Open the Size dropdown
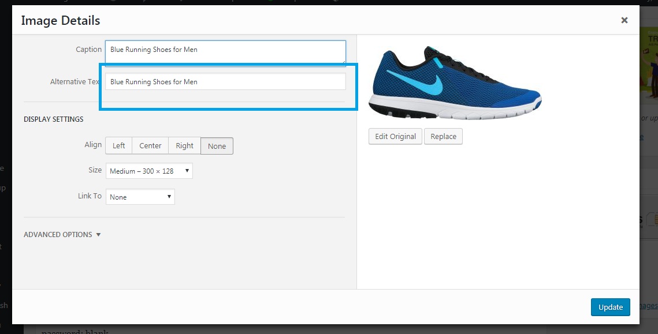 coord(149,171)
